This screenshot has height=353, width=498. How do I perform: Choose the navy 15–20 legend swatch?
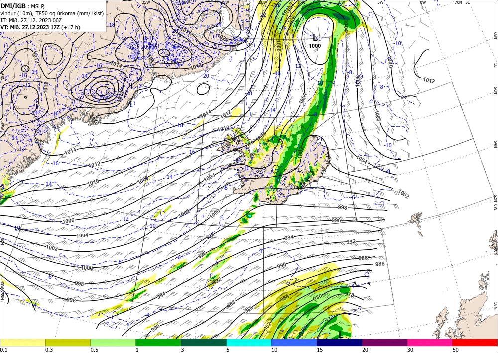click(x=340, y=342)
